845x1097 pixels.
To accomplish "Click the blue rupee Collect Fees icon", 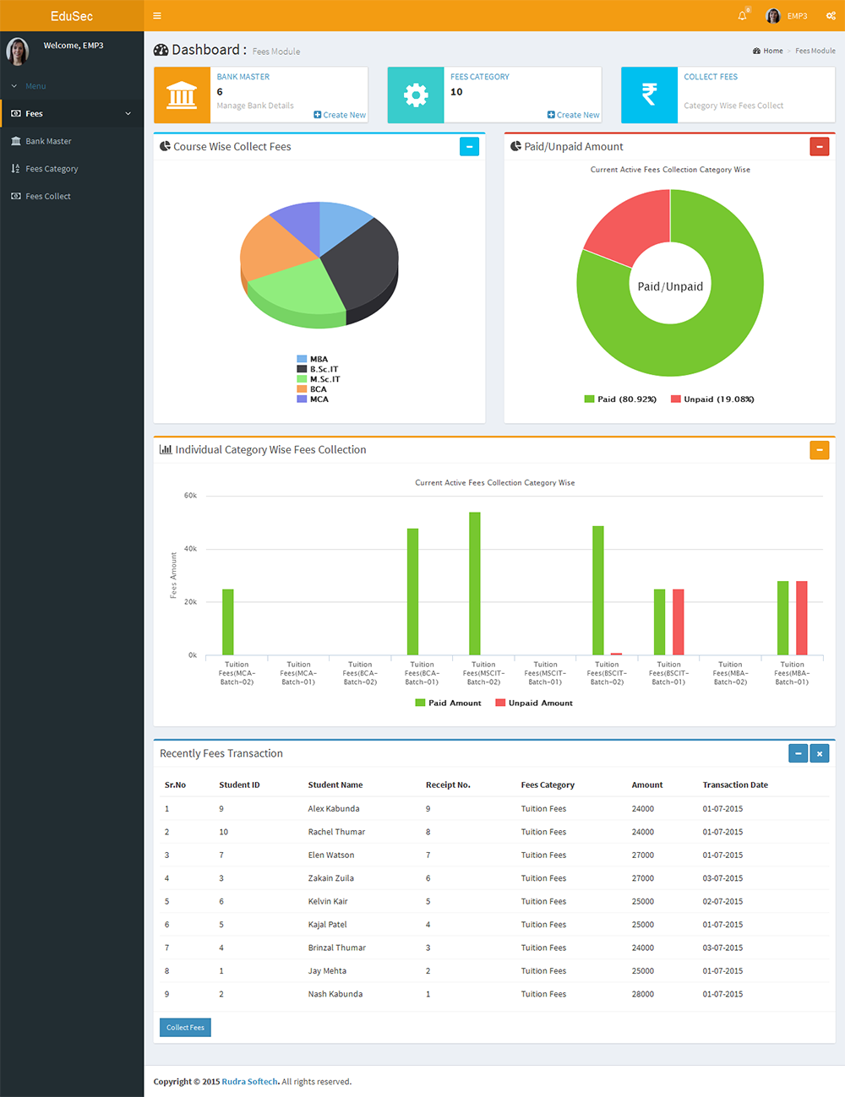I will (x=649, y=95).
